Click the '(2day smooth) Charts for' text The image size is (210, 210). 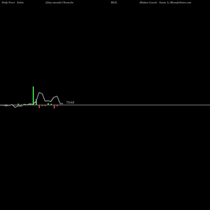pyautogui.click(x=60, y=3)
